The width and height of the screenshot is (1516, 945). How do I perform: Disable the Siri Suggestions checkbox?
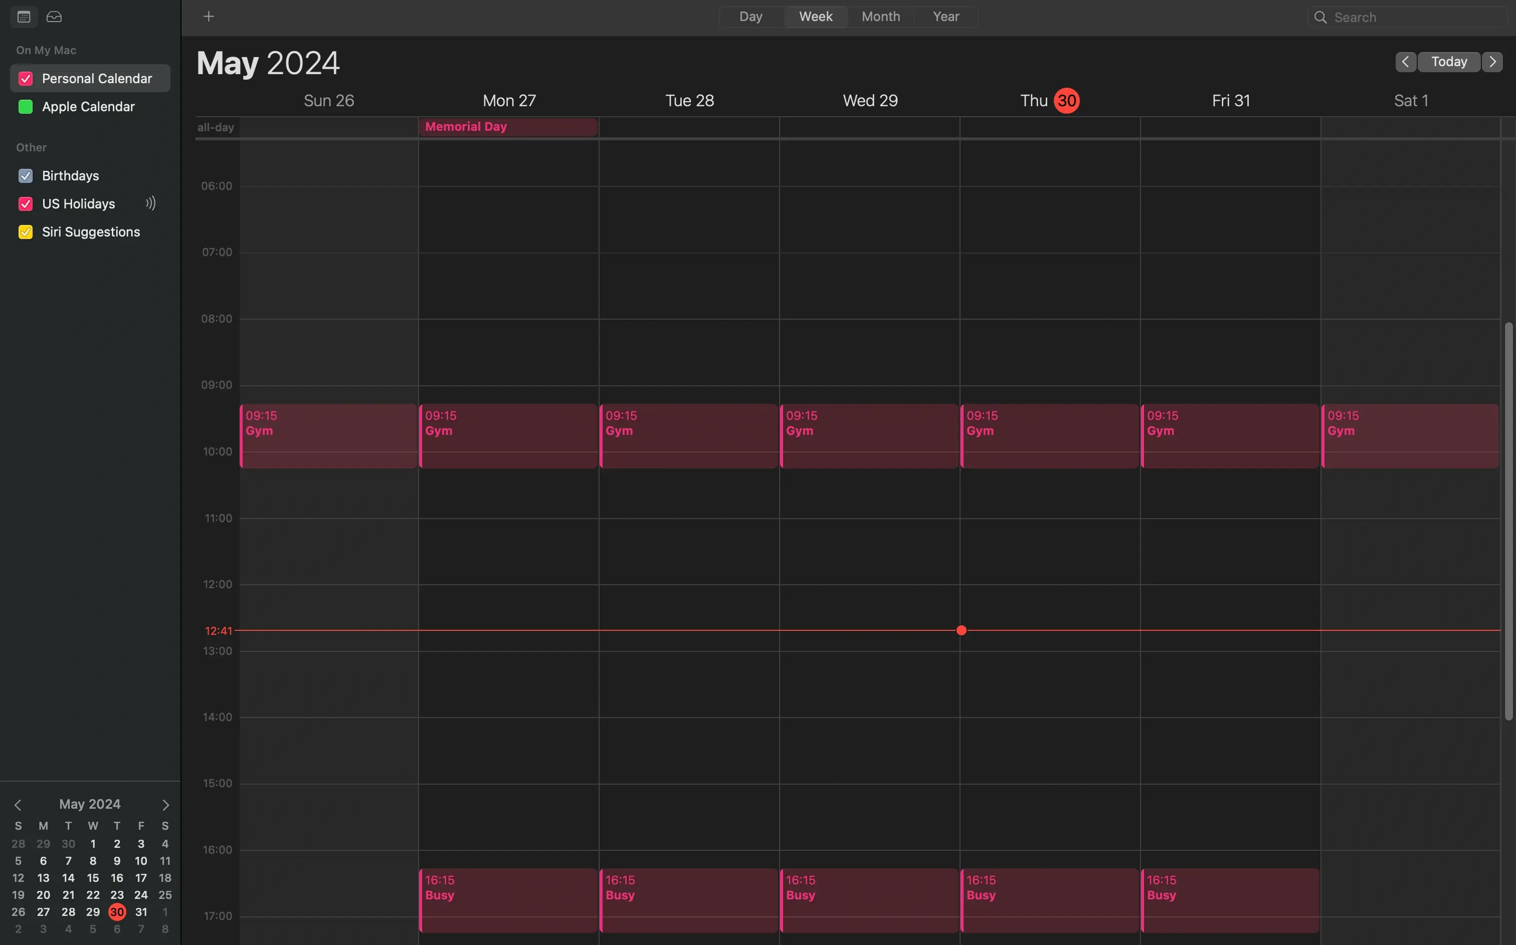[x=26, y=232]
